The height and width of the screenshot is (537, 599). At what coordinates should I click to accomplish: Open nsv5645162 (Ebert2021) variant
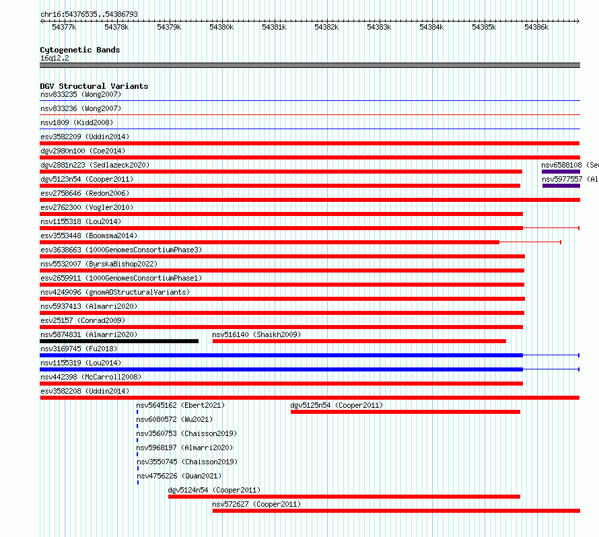click(180, 405)
